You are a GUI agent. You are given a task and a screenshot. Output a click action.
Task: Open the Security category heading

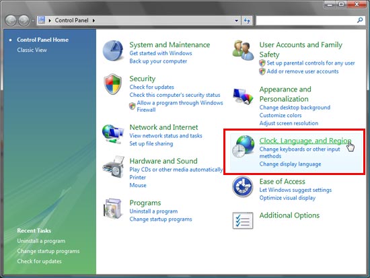point(143,78)
